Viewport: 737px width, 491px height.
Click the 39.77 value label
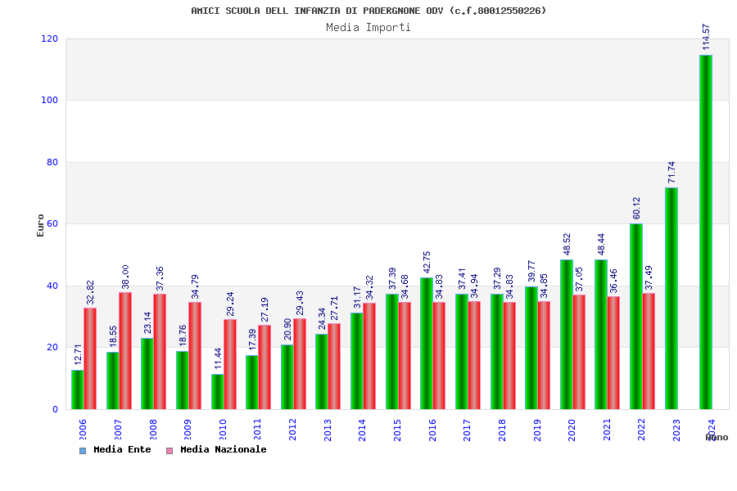pyautogui.click(x=531, y=271)
